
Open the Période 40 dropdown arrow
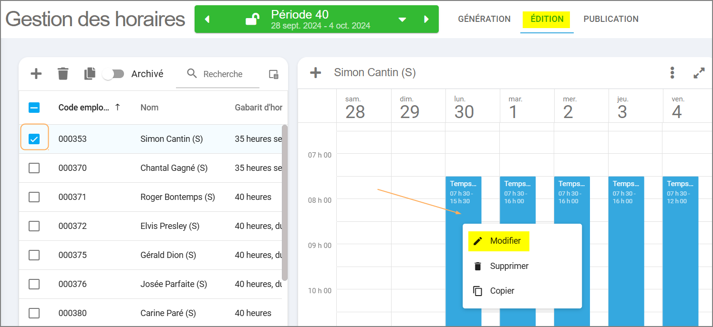pos(402,20)
